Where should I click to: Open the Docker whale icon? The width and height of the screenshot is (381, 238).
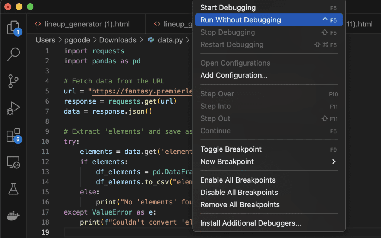point(13,216)
